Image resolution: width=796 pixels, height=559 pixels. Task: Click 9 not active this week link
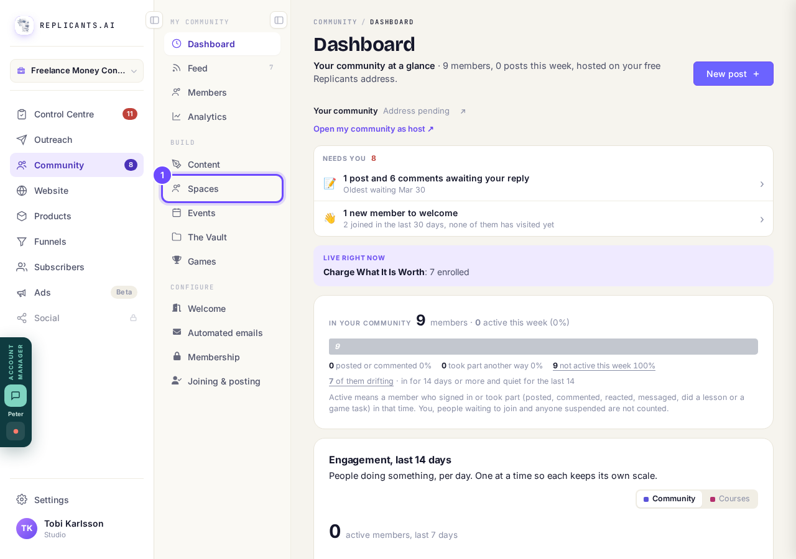pos(604,366)
